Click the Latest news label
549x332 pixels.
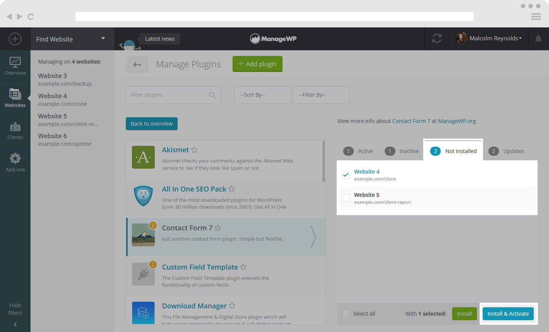click(x=160, y=39)
